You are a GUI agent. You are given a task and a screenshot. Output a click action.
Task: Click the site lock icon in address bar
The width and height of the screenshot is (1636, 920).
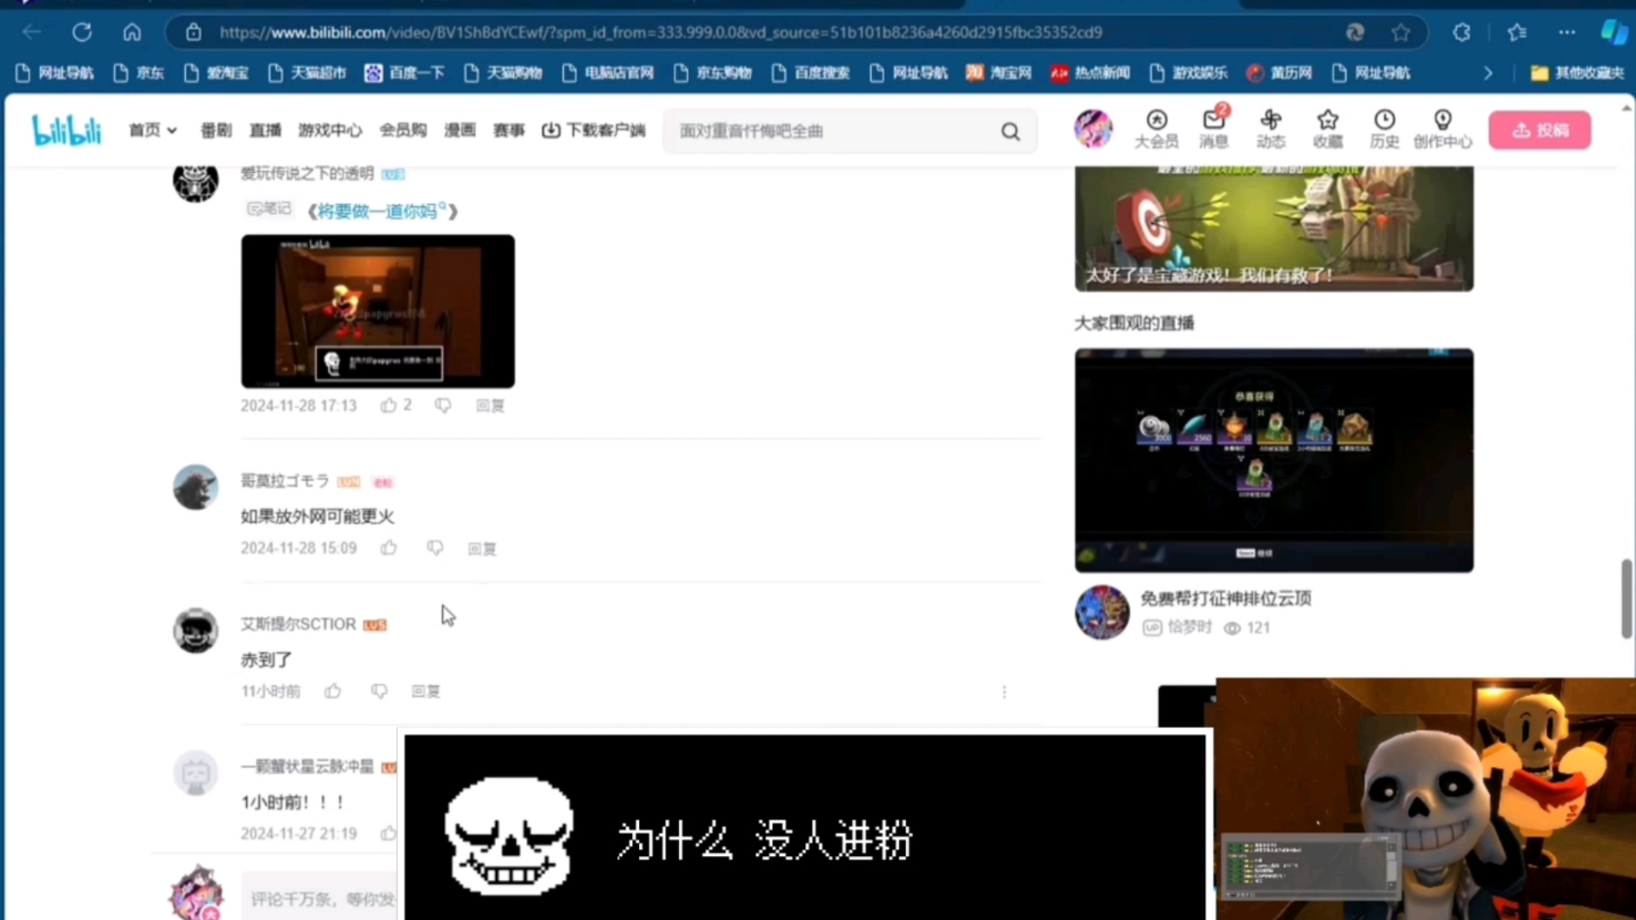193,32
